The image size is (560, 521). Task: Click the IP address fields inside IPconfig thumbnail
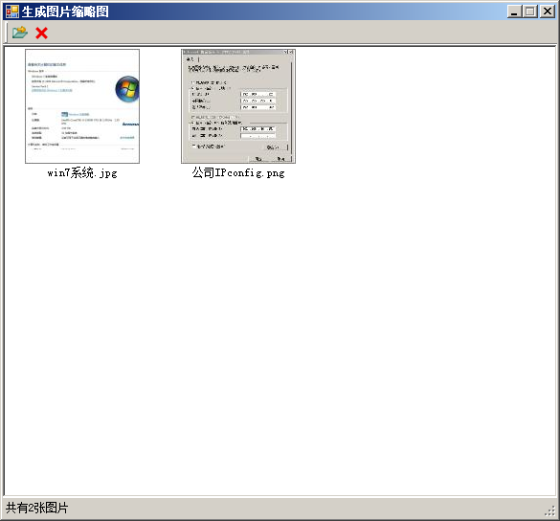[x=258, y=101]
